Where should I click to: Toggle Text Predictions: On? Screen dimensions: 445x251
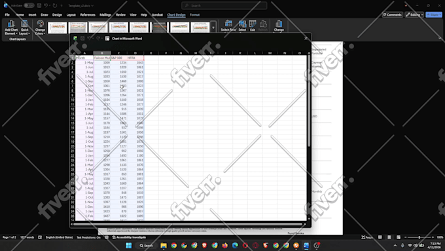(x=88, y=237)
